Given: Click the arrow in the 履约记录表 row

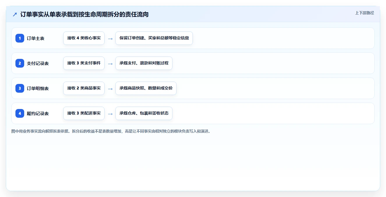Looking at the screenshot, I should click(110, 114).
